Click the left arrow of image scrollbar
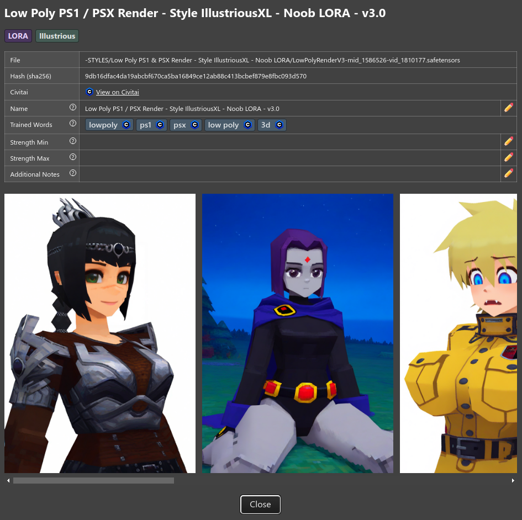Viewport: 522px width, 520px height. (8, 480)
